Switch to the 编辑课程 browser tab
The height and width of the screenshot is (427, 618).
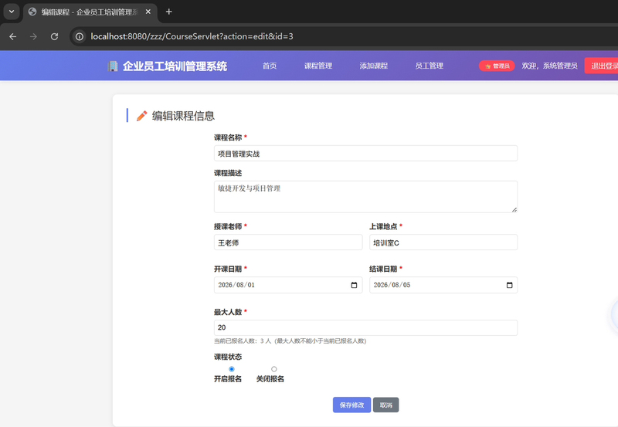point(90,12)
